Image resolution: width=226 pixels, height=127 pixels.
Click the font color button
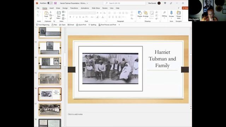click(103, 17)
